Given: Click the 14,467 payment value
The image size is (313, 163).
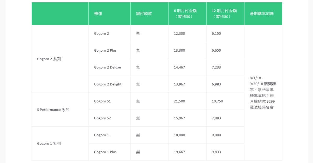Looking at the screenshot, I should 179,67.
